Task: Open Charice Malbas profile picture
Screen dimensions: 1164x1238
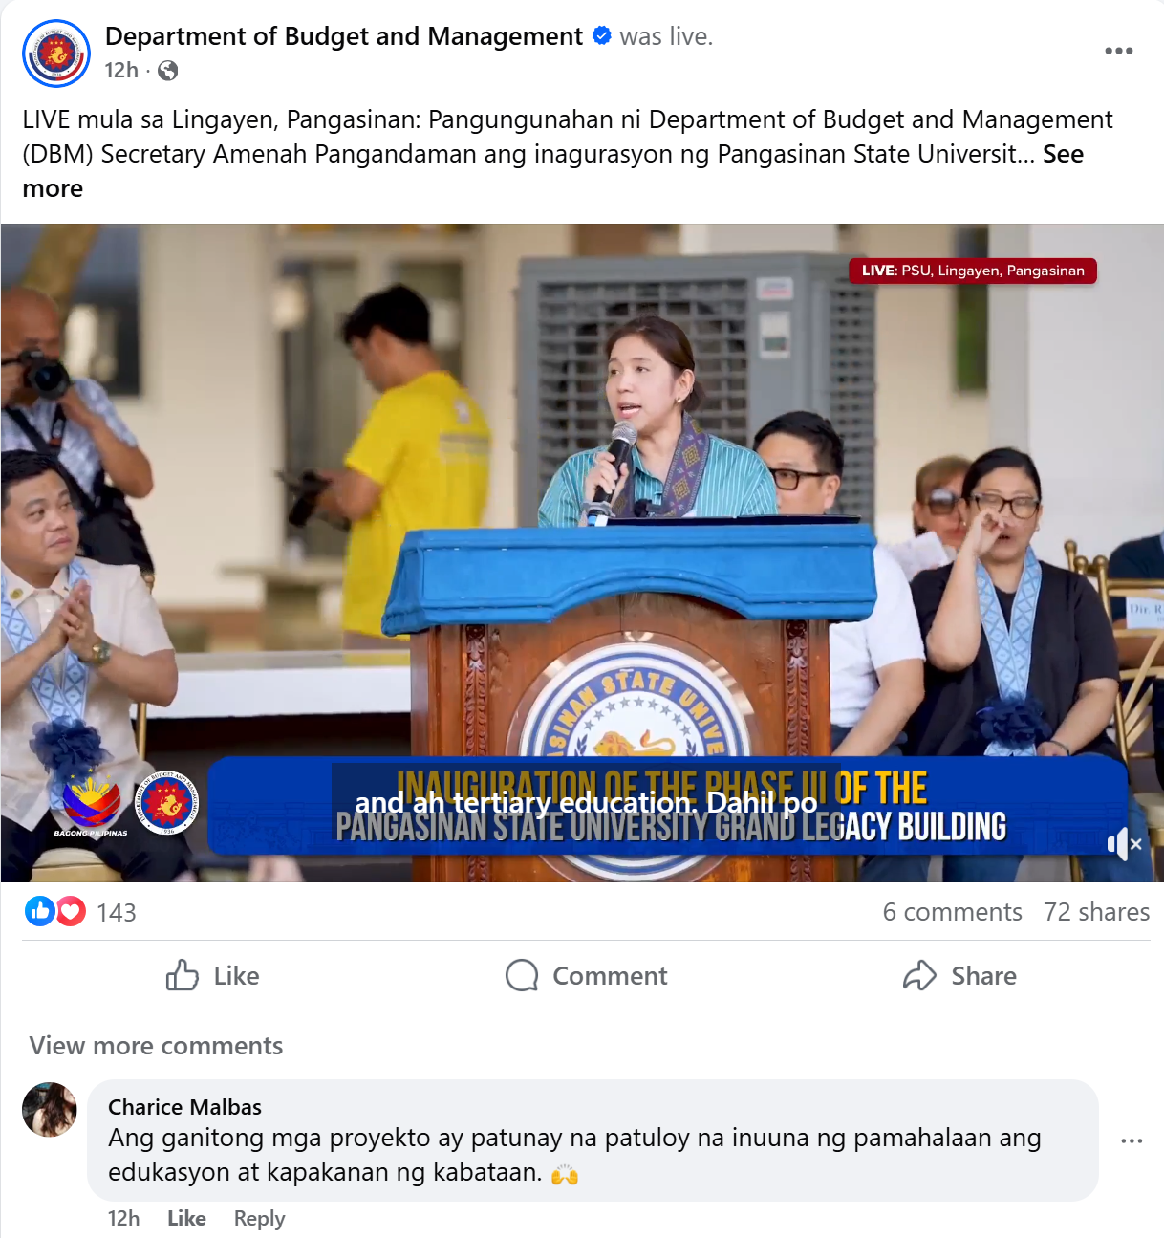Action: click(50, 1110)
